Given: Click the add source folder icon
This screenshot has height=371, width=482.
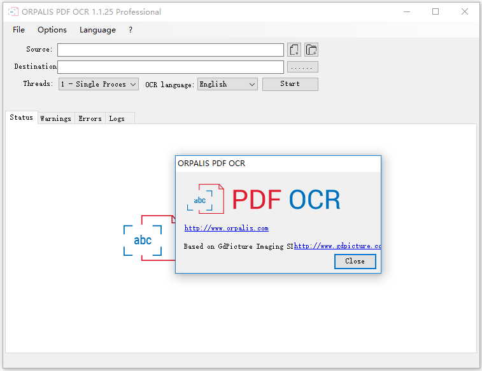Looking at the screenshot, I should 311,50.
